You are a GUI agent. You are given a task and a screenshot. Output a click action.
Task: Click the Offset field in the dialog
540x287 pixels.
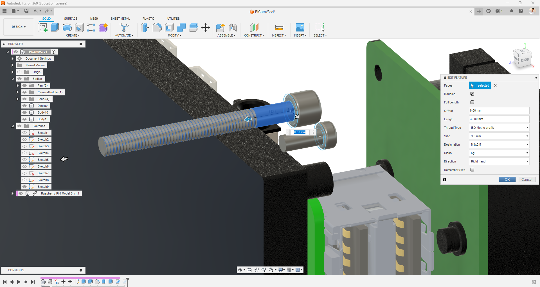coord(499,111)
